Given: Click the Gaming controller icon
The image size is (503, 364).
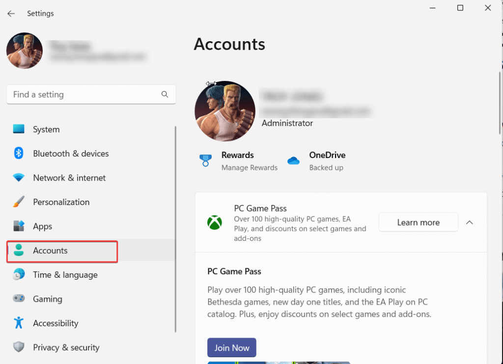Looking at the screenshot, I should click(19, 299).
